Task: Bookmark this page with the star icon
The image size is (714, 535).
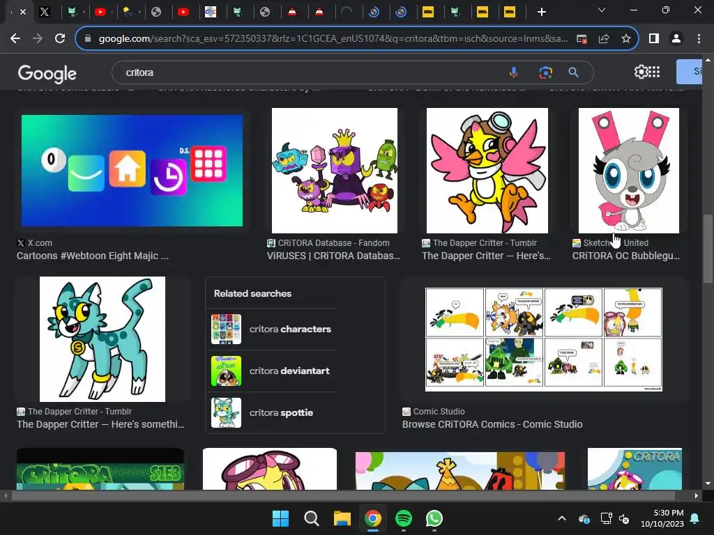Action: click(626, 39)
